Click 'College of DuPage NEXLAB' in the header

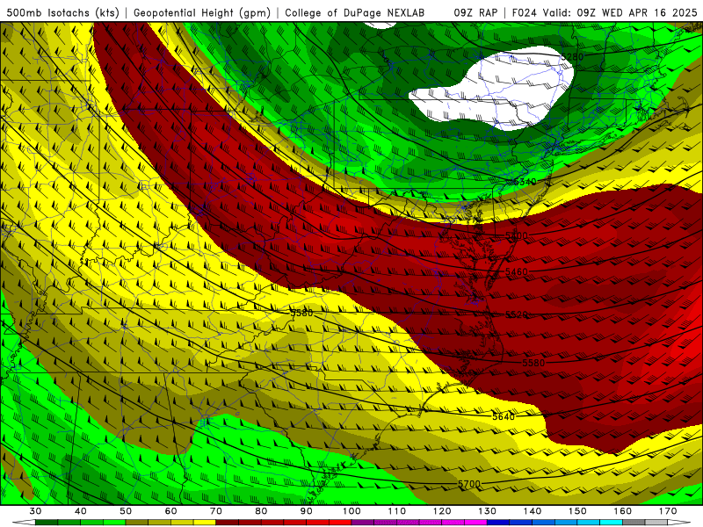(354, 13)
